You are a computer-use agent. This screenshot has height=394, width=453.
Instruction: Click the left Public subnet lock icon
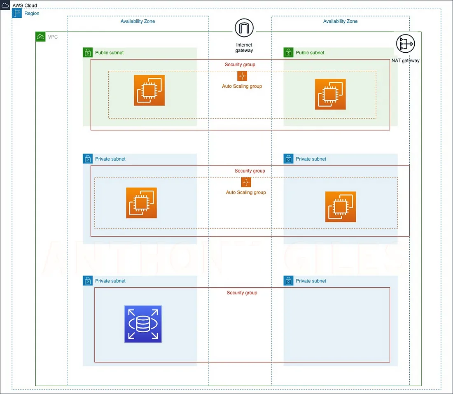87,52
